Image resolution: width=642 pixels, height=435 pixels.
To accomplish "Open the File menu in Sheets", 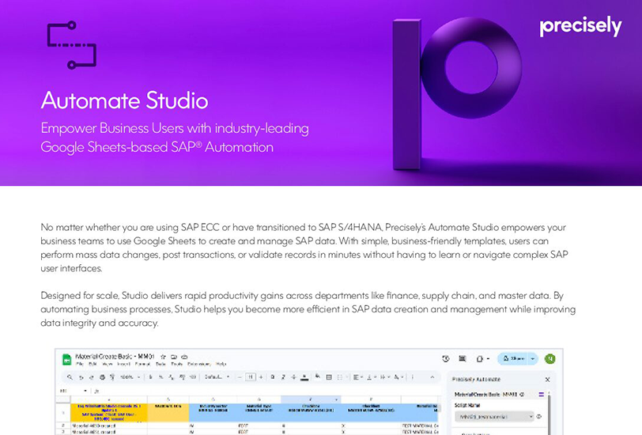I will 80,364.
